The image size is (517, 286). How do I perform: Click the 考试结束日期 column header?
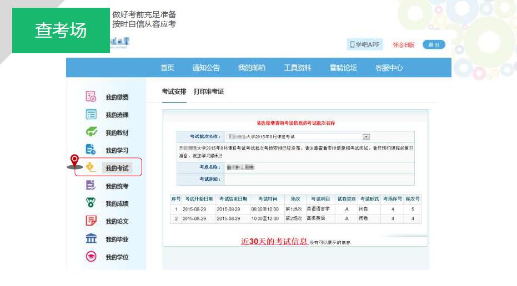(233, 199)
